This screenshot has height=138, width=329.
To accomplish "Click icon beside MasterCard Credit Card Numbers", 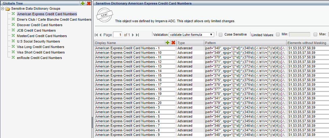I will (x=13, y=36).
